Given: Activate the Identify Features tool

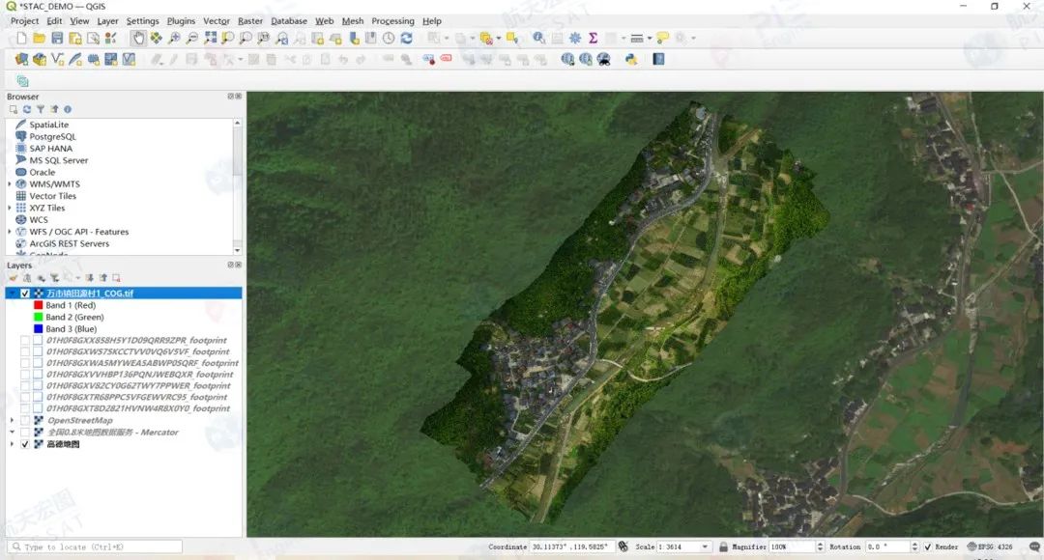Looking at the screenshot, I should [538, 39].
